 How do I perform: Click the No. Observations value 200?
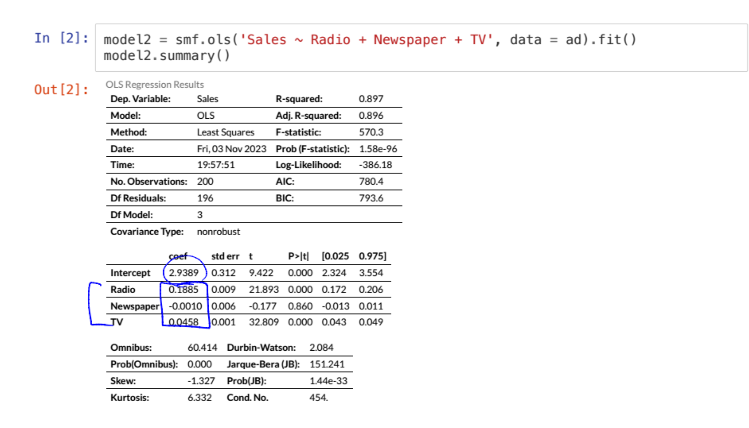pyautogui.click(x=205, y=182)
